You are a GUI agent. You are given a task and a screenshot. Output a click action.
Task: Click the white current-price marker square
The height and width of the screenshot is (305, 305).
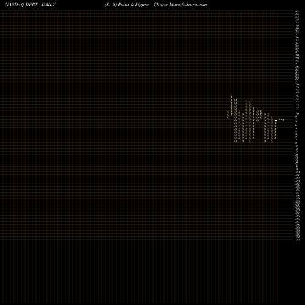point(276,120)
